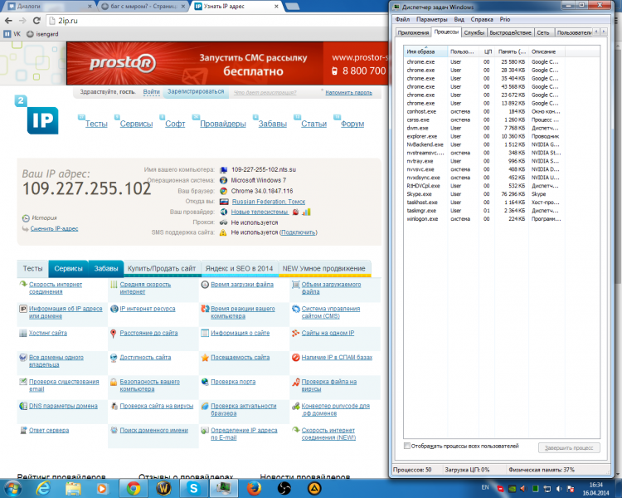
Task: Open the Windows Start menu
Action: 12,488
